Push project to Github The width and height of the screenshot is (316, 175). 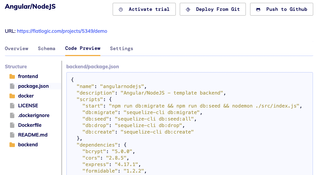pos(282,9)
